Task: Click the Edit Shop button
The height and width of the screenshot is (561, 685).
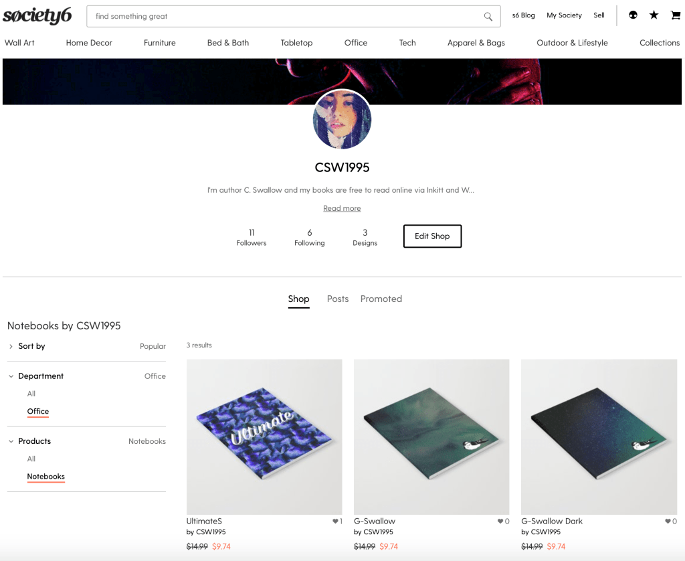Action: pos(432,236)
